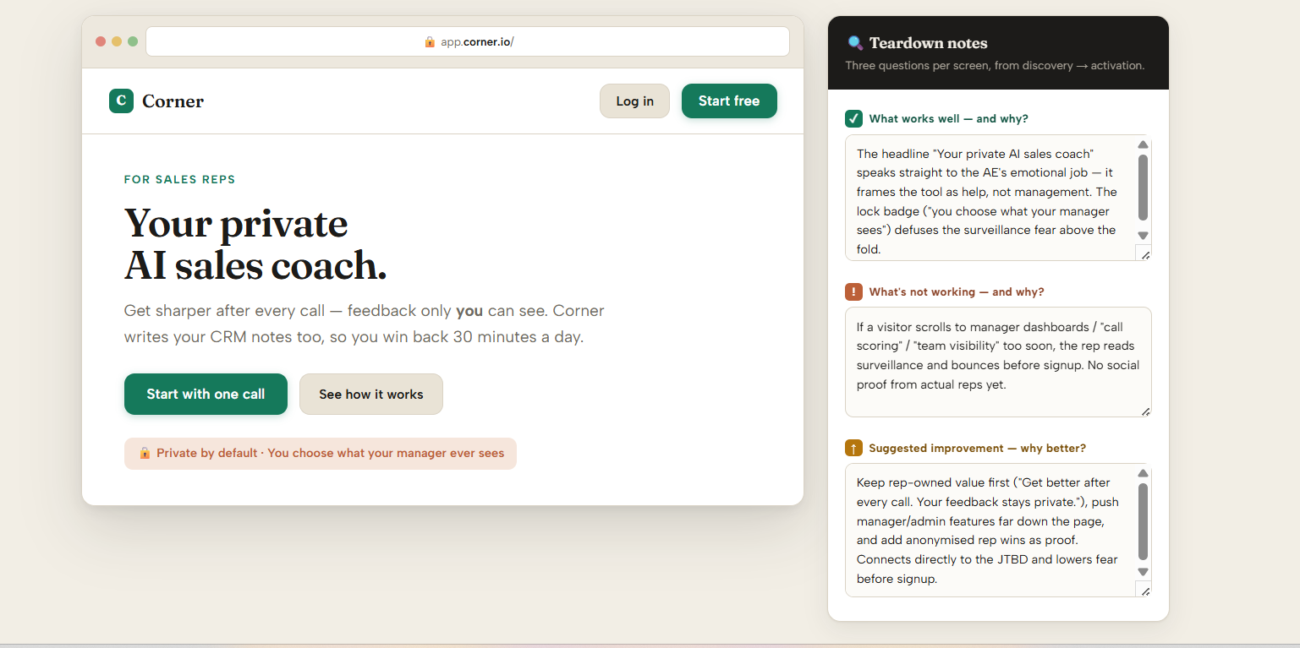Viewport: 1300px width, 648px height.
Task: Click the scrollbar thumb in Suggested improvement textarea
Action: click(x=1143, y=521)
